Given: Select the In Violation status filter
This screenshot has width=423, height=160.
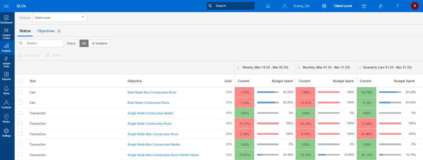Looking at the screenshot, I should [100, 44].
